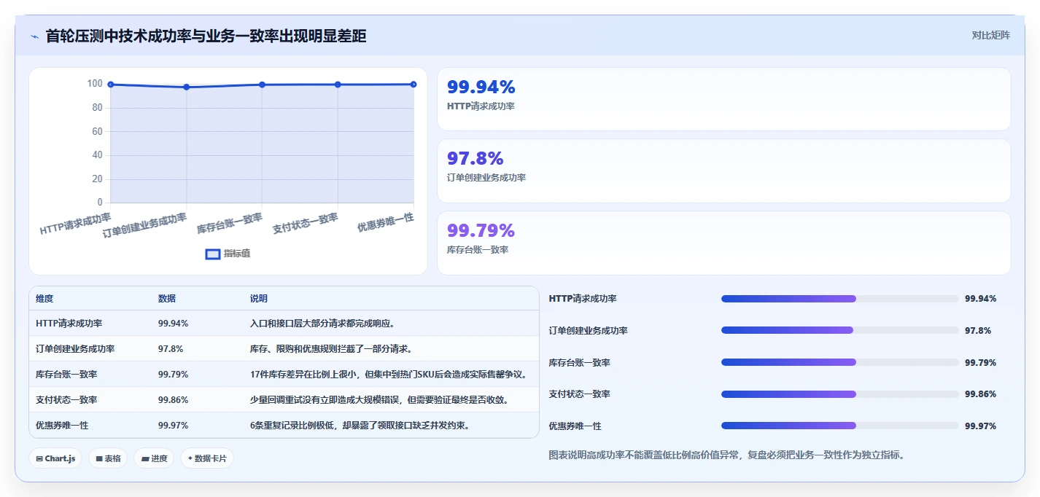The width and height of the screenshot is (1040, 497).
Task: Click the 优惠券唯一性 progress label
Action: pos(575,426)
